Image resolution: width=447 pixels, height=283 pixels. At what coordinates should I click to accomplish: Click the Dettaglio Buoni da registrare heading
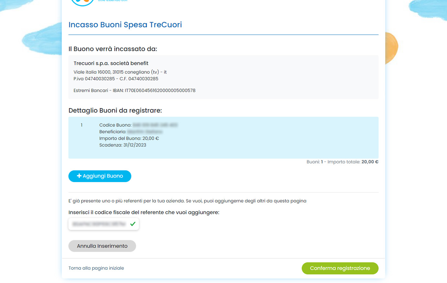[x=115, y=111]
